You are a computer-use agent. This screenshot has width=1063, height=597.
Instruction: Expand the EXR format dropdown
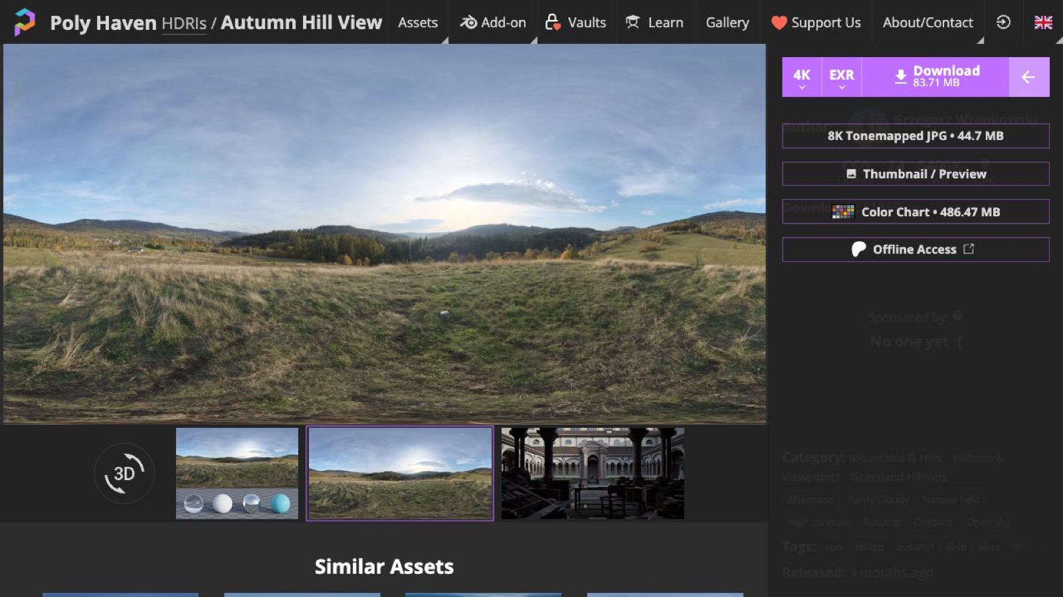pos(842,77)
